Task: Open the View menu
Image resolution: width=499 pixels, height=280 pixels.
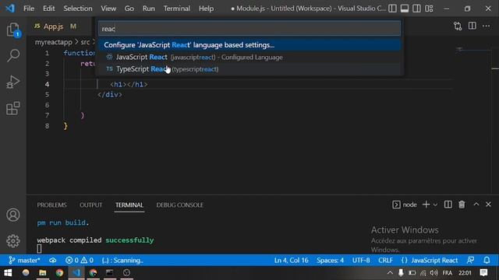Action: pos(108,9)
